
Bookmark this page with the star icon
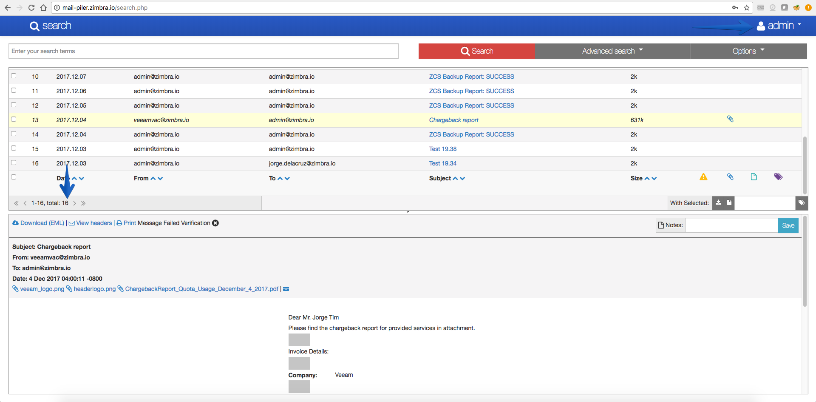[x=747, y=8]
